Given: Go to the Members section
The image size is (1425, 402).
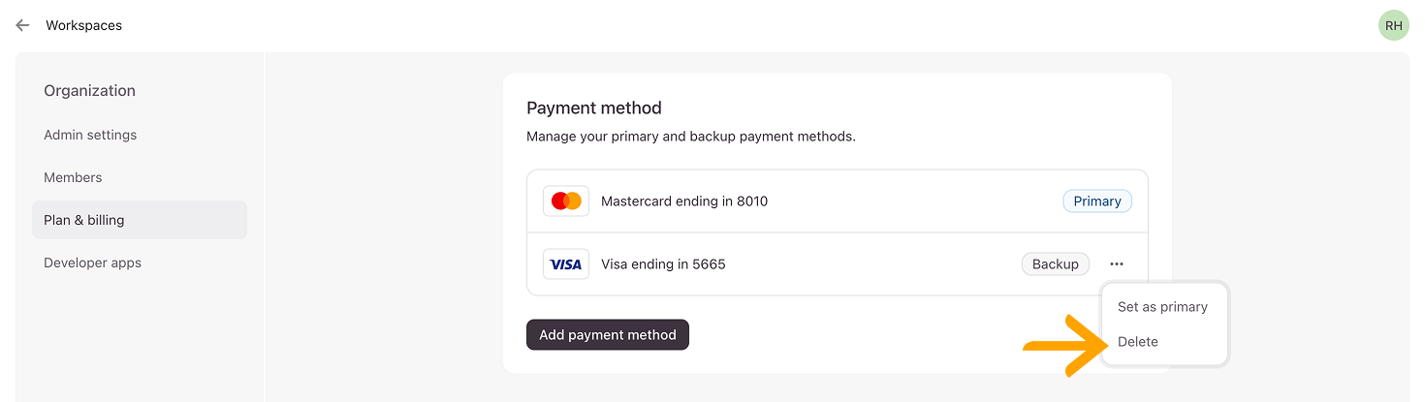Looking at the screenshot, I should coord(73,177).
